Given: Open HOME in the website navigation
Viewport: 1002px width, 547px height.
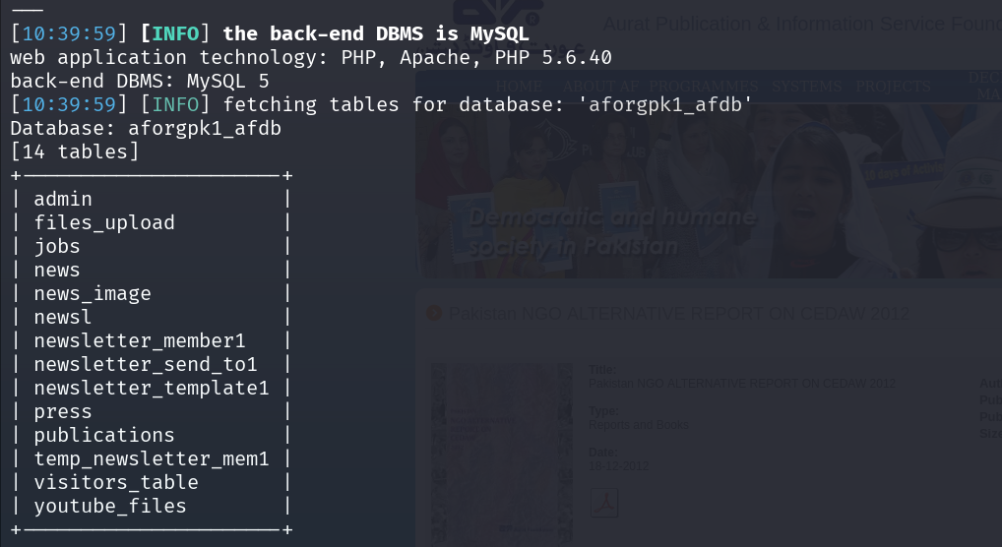Looking at the screenshot, I should [x=519, y=87].
